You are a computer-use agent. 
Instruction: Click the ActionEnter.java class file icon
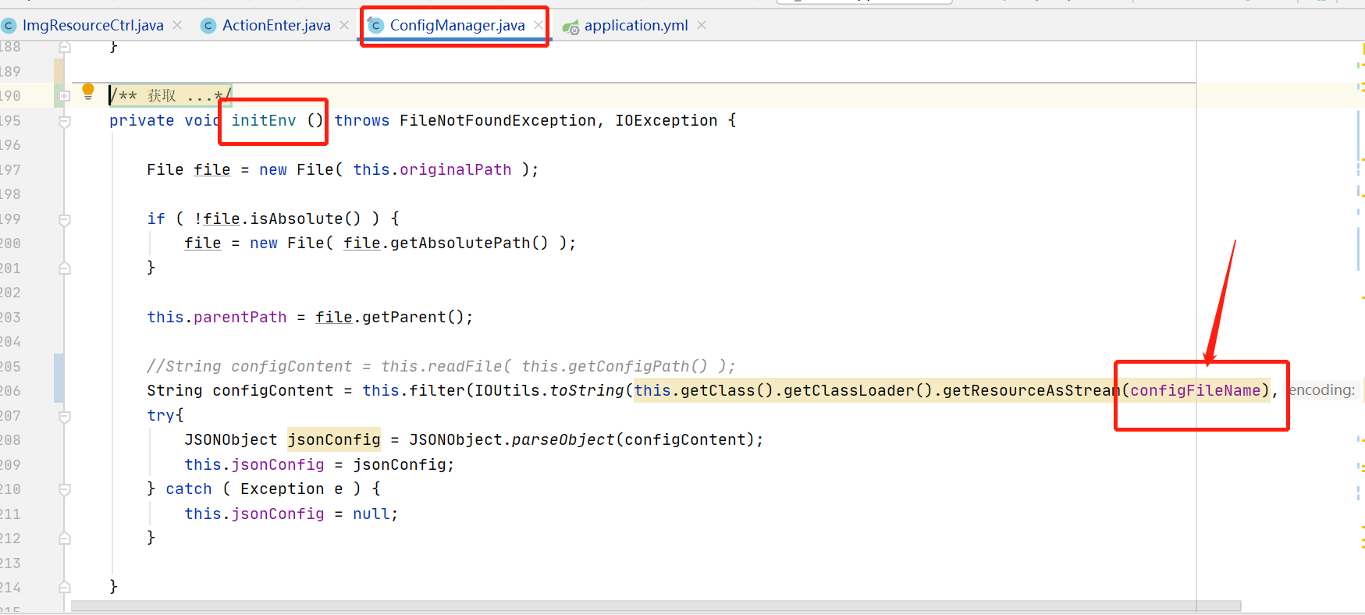[208, 26]
